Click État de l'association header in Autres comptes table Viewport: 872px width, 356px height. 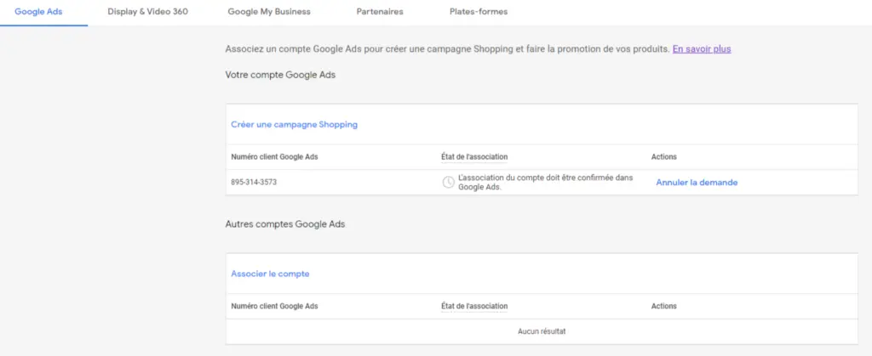(x=474, y=306)
